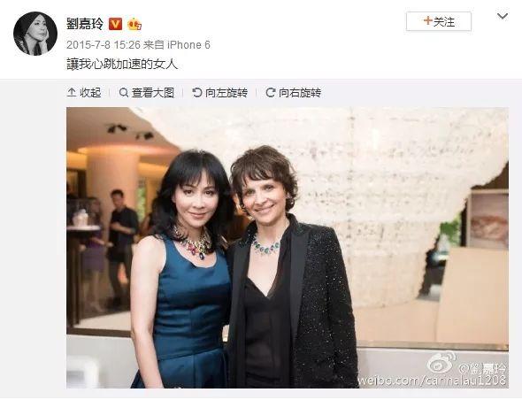Open the 劉嘉玲 username link
Image resolution: width=522 pixels, height=400 pixels.
85,24
